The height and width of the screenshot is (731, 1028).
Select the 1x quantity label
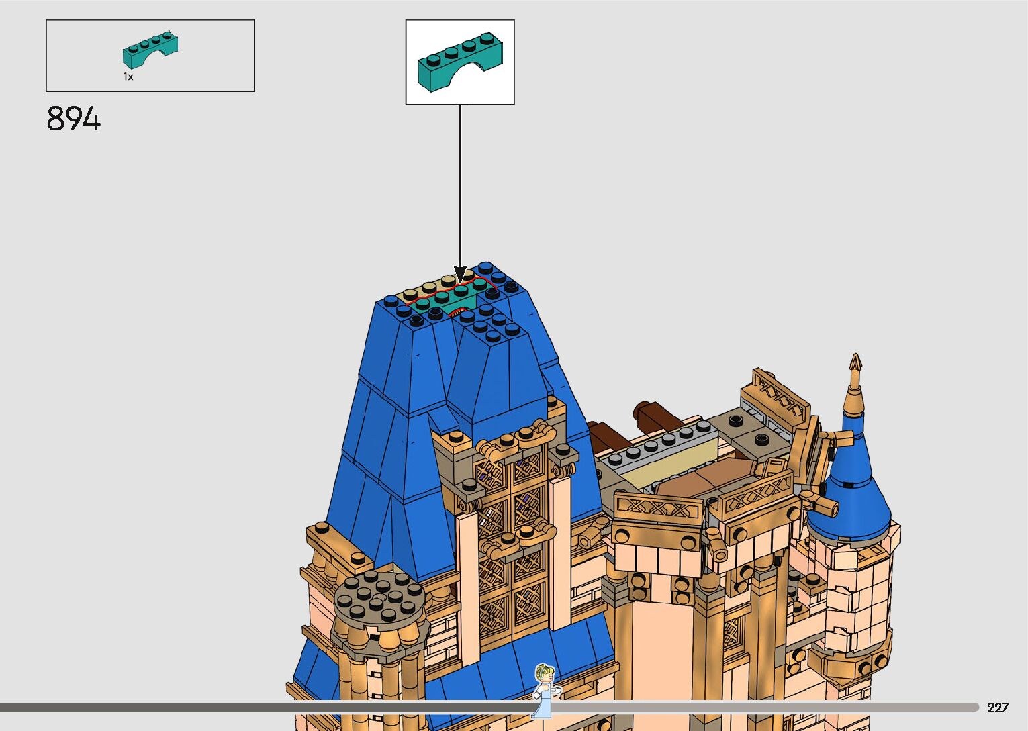(128, 77)
